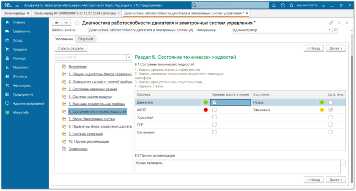Screen dimensions: 356x191
Task: Open section 4. Система подачи воздуха
Action: click(x=90, y=97)
